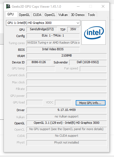Select the Tools tab
Viewport: 114px width, 157px height.
91,15
